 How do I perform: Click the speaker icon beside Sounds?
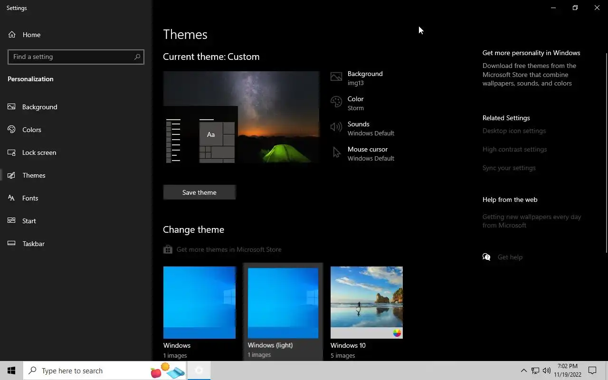(x=336, y=127)
